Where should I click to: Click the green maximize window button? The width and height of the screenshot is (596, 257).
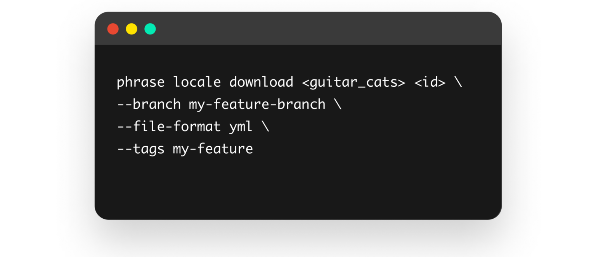coord(150,29)
